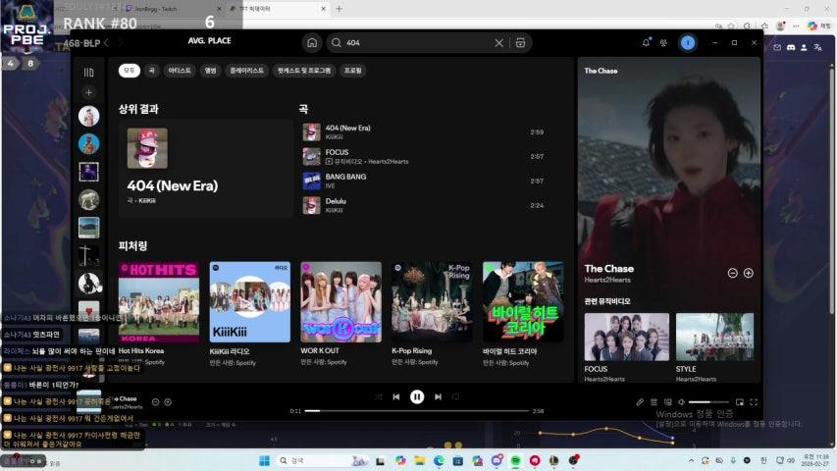Expand the full screen player view
Screen dimensions: 837x471
[755, 401]
